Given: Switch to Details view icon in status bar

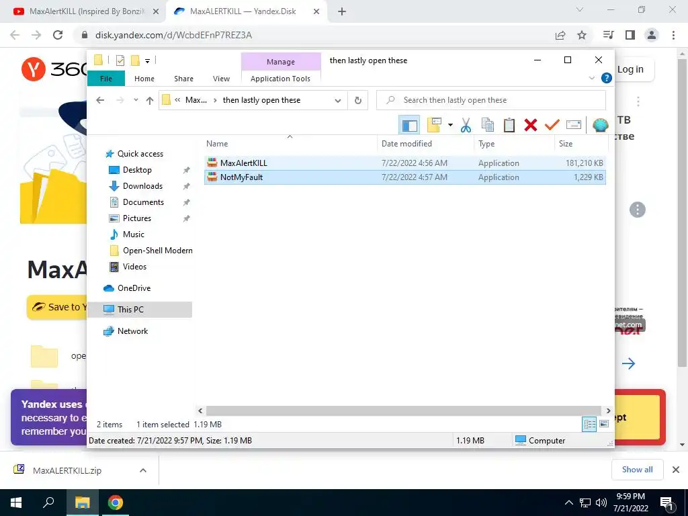Looking at the screenshot, I should point(589,425).
